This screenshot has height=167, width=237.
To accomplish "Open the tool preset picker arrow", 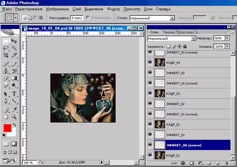I will coord(16,18).
